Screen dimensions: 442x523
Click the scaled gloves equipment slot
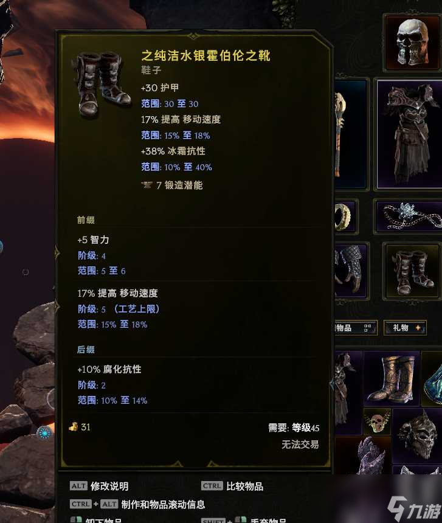click(350, 269)
